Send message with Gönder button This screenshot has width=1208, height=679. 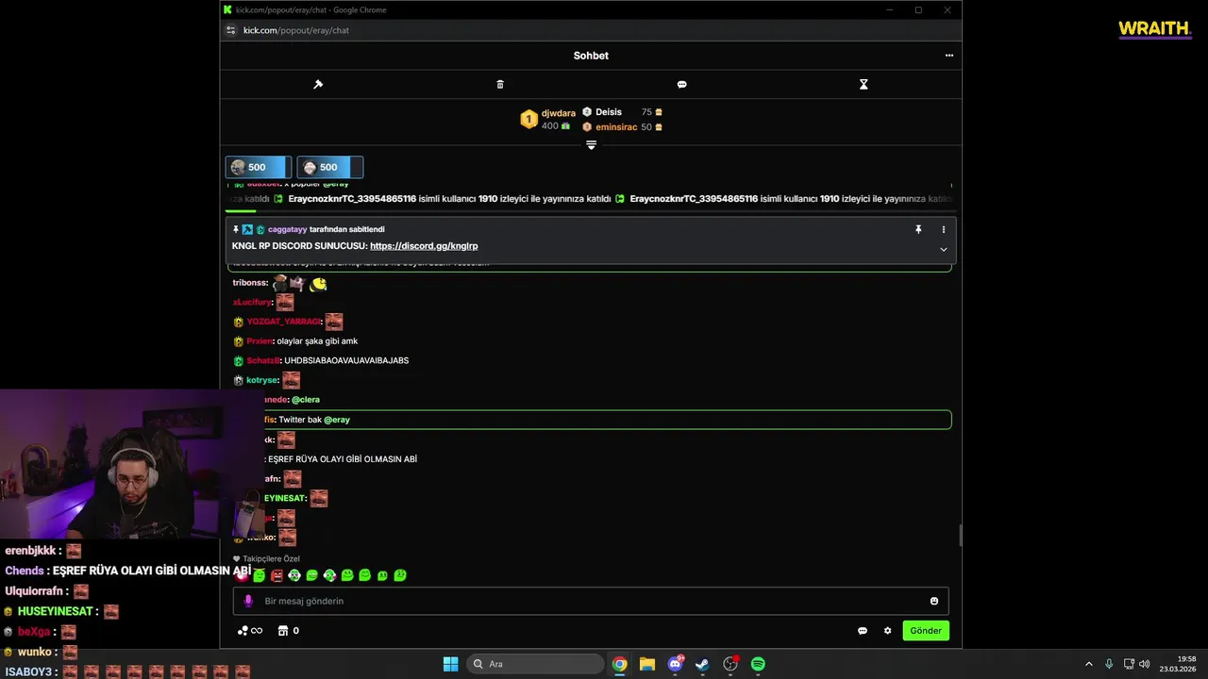pos(926,631)
